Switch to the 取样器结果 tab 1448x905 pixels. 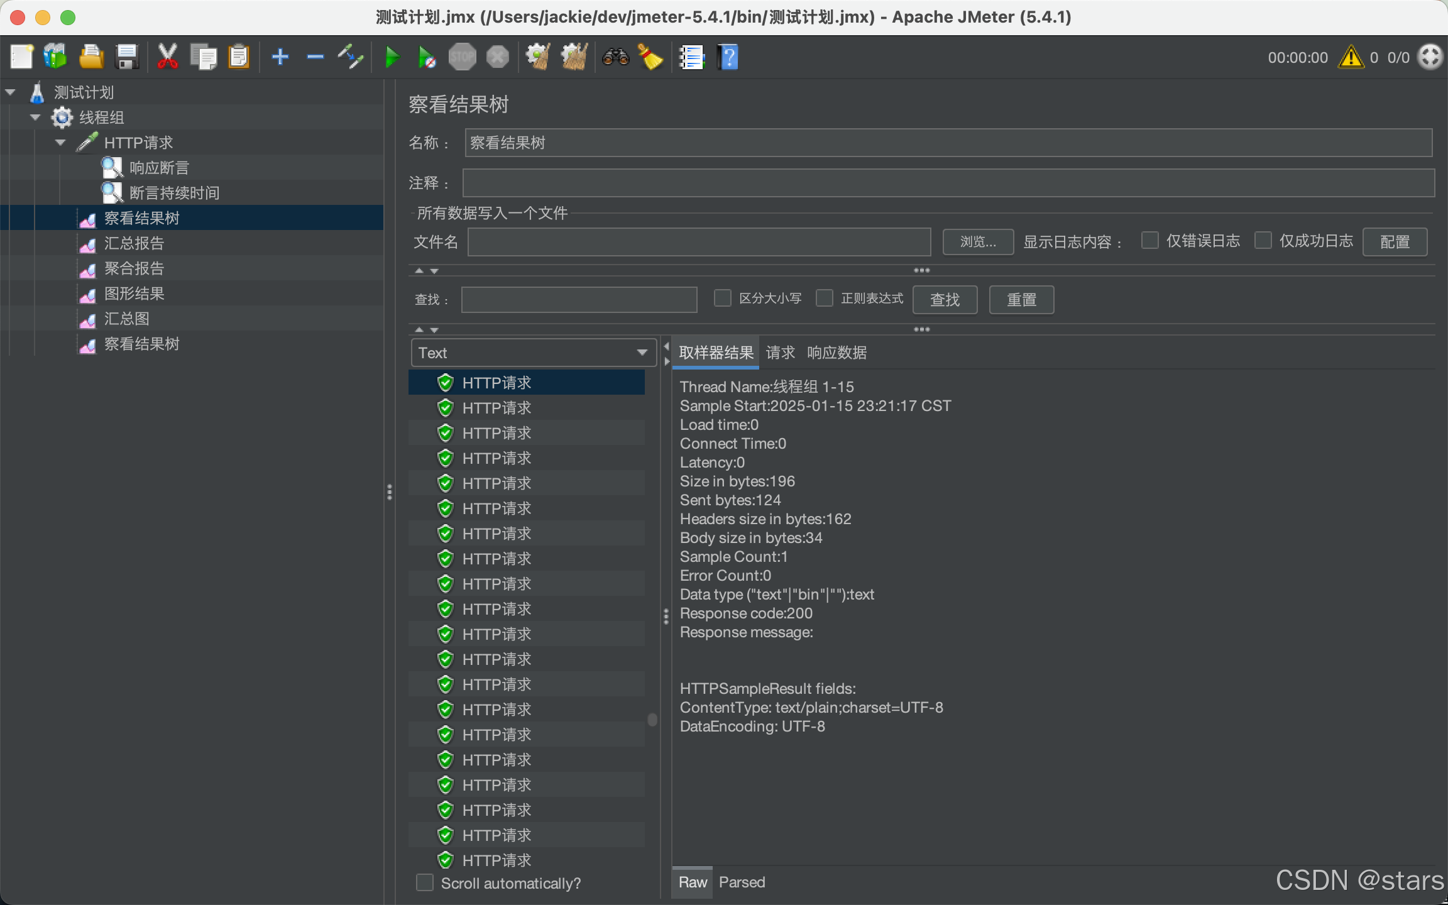(716, 353)
